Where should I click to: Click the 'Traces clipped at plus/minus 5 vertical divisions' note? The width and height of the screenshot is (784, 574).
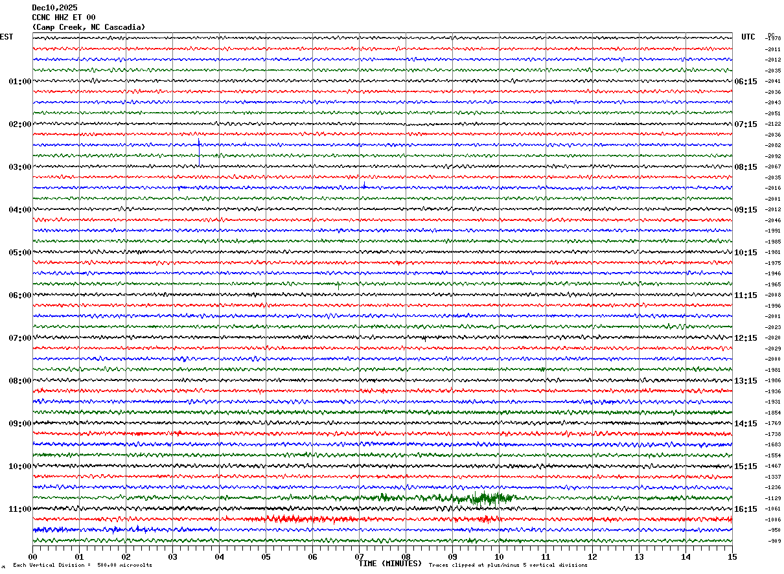coord(508,566)
